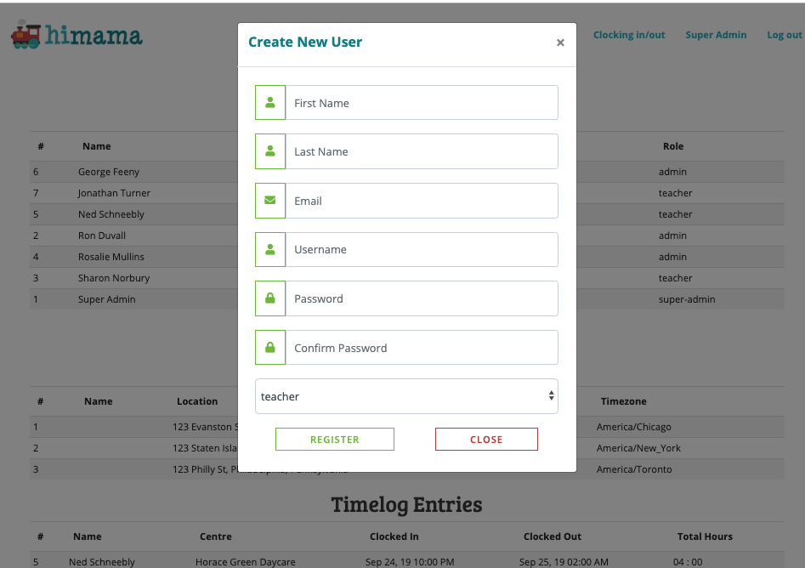Click the lock icon beside Confirm Password
Screen dimensions: 805x568
click(x=270, y=348)
